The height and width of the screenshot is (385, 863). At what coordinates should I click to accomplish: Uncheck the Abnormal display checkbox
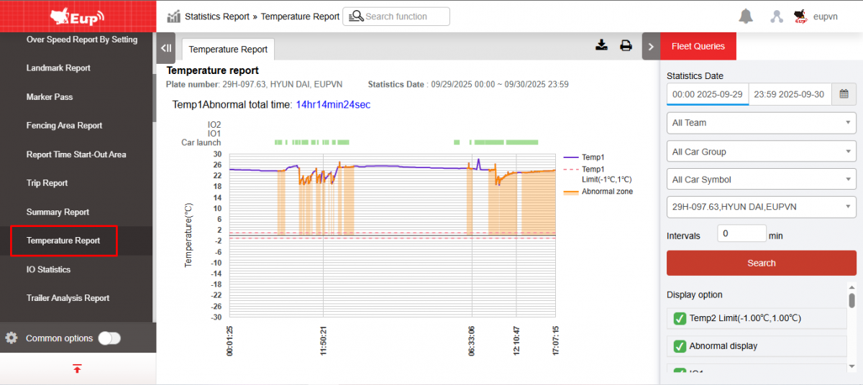click(x=680, y=346)
